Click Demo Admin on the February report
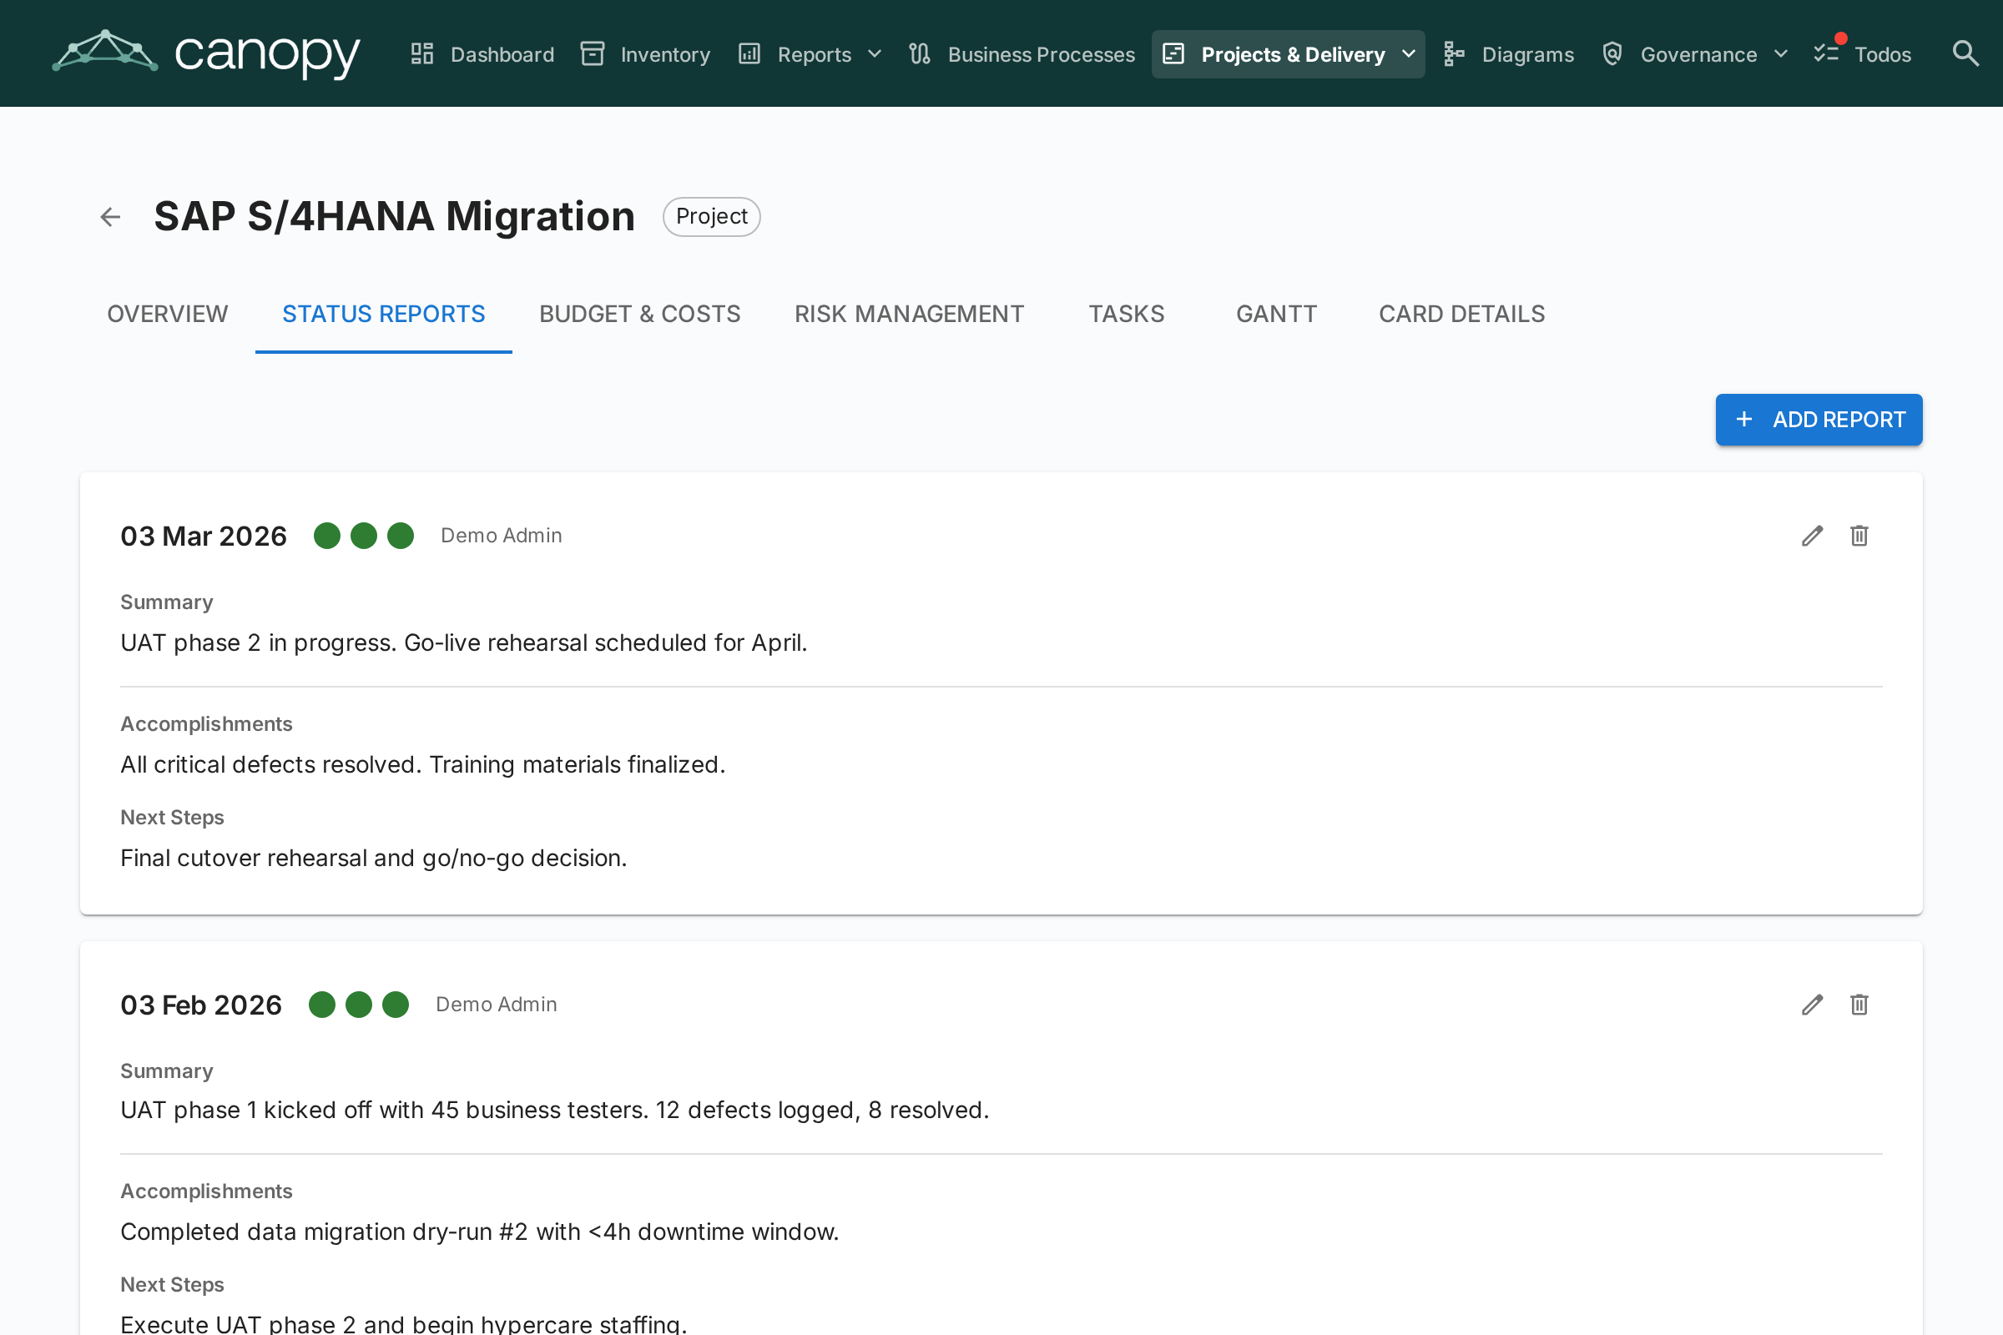This screenshot has height=1335, width=2003. click(x=497, y=1005)
